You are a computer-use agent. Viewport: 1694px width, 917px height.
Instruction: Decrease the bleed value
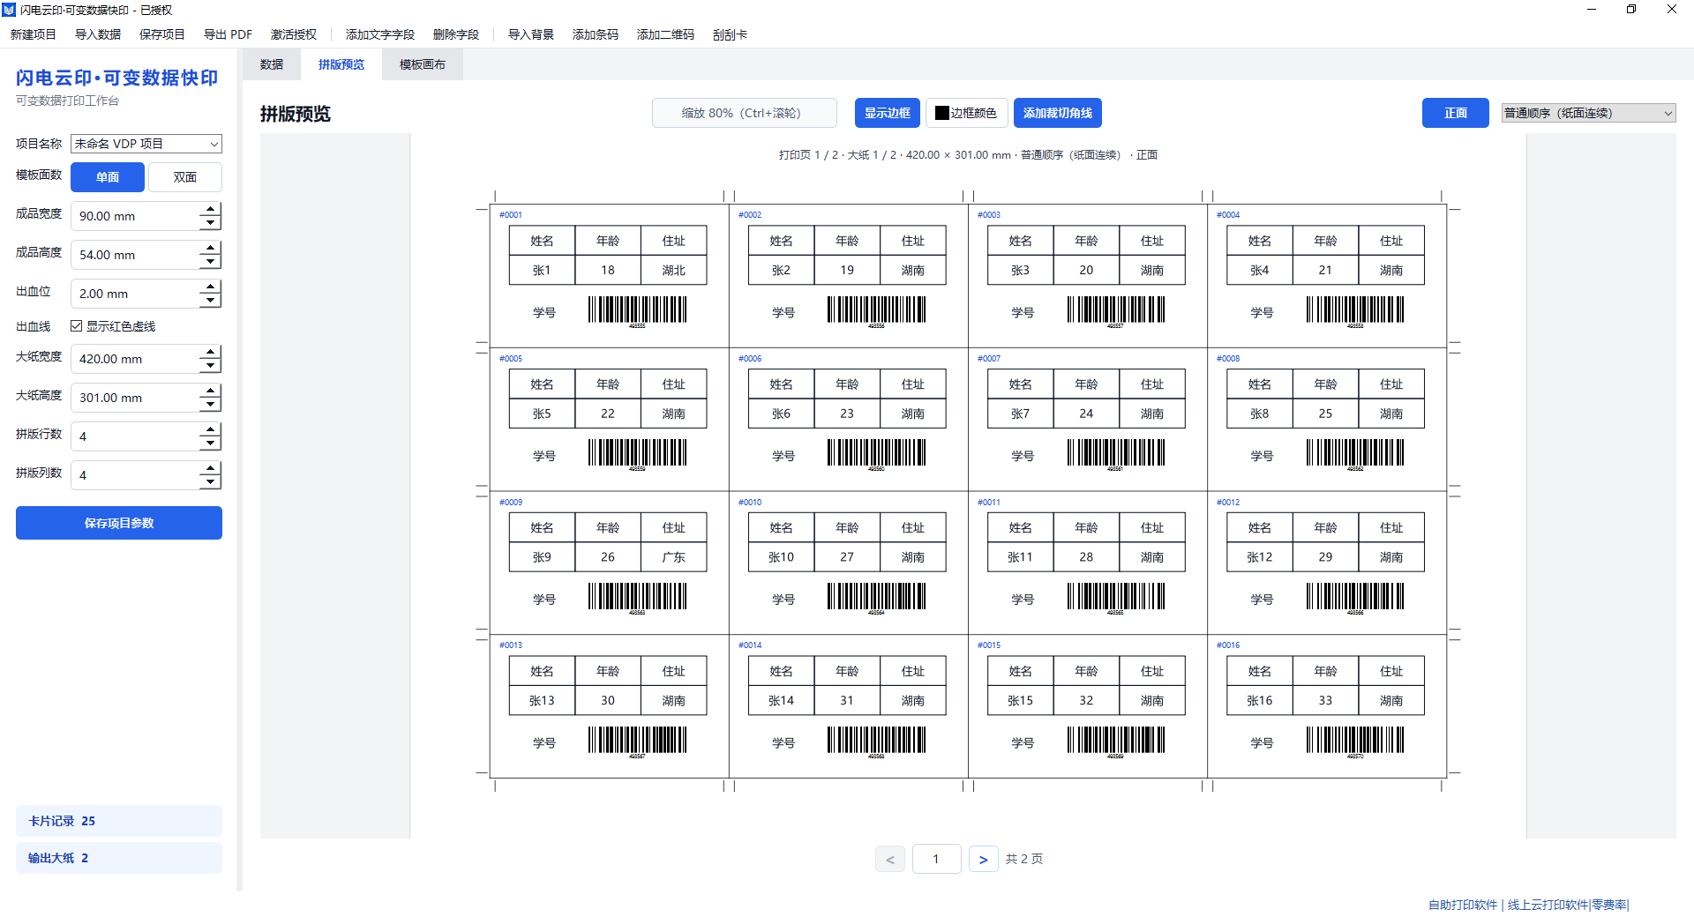210,301
